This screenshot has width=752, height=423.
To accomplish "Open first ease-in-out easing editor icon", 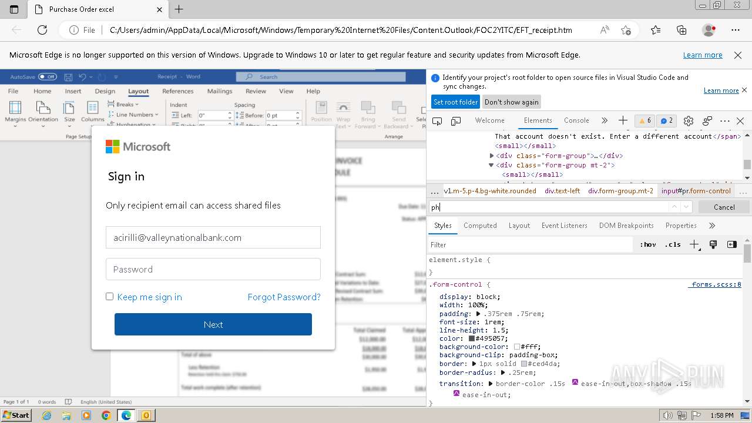I will [575, 383].
